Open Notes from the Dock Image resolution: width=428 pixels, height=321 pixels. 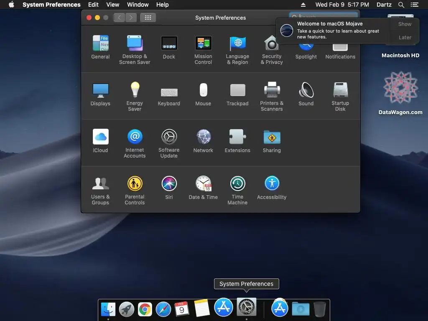[x=202, y=308]
